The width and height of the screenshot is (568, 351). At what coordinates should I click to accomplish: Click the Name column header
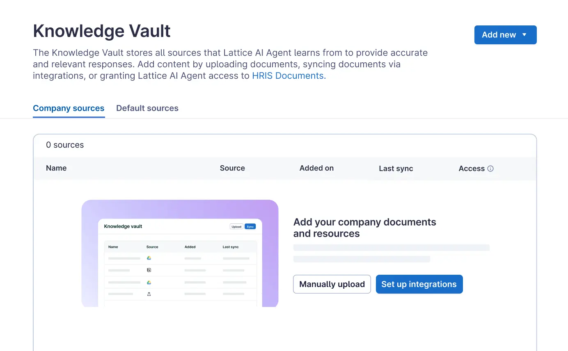tap(56, 168)
